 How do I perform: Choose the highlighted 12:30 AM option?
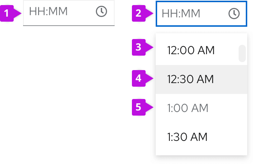pyautogui.click(x=191, y=79)
